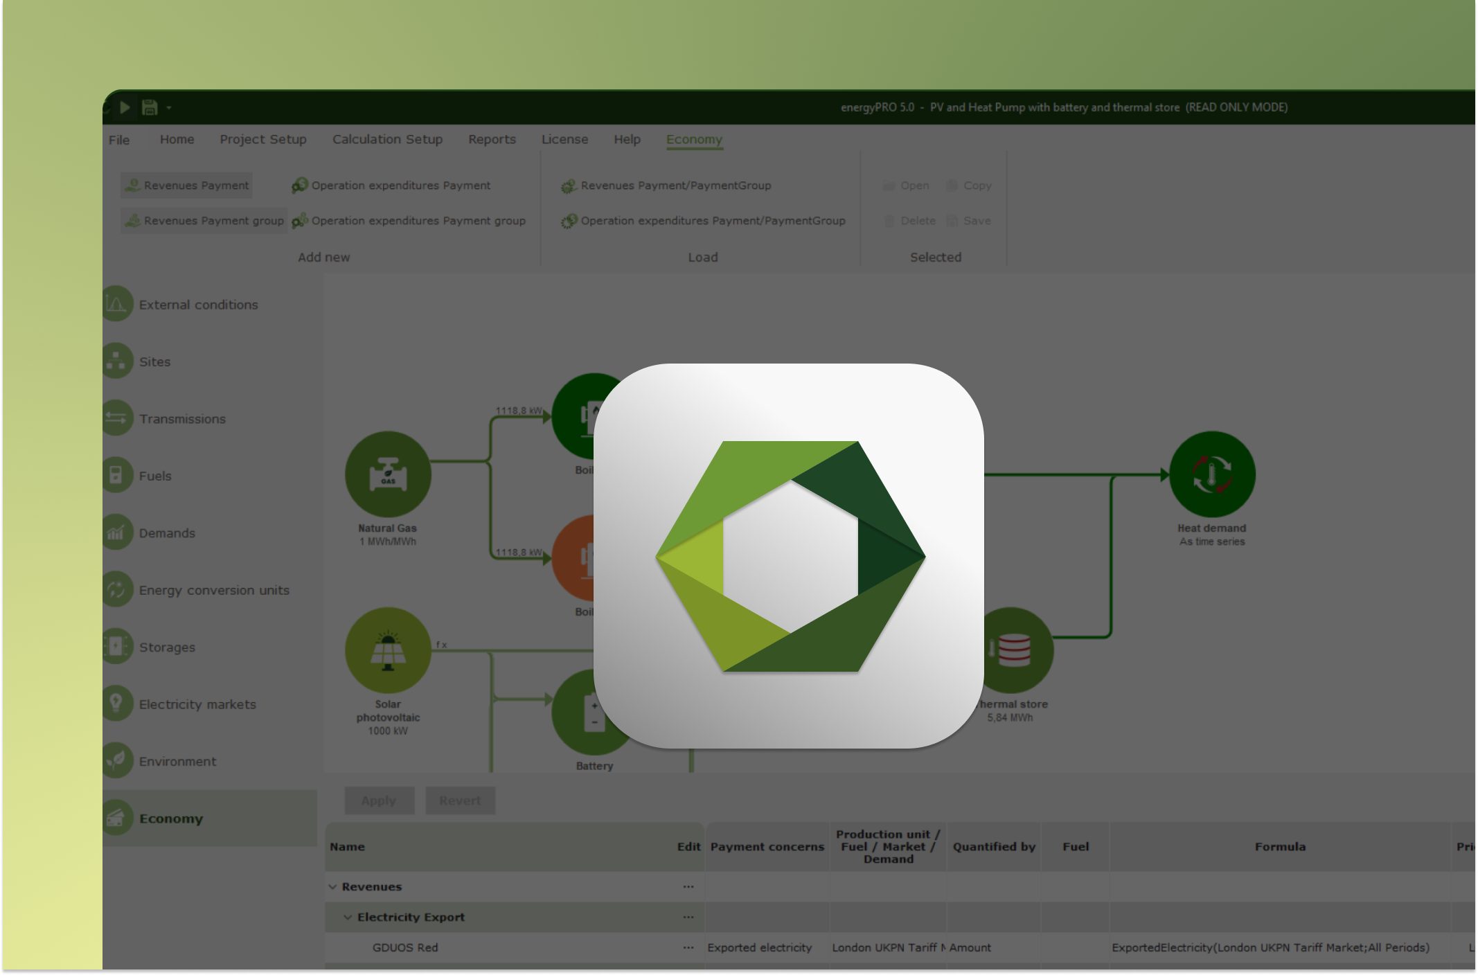1478x975 pixels.
Task: Select the Economy ribbon tab
Action: (x=694, y=139)
